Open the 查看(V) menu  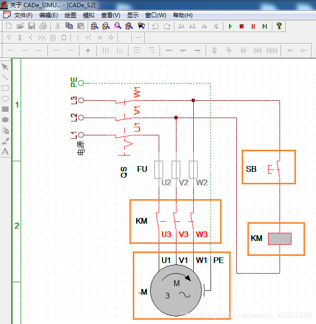[x=111, y=15]
